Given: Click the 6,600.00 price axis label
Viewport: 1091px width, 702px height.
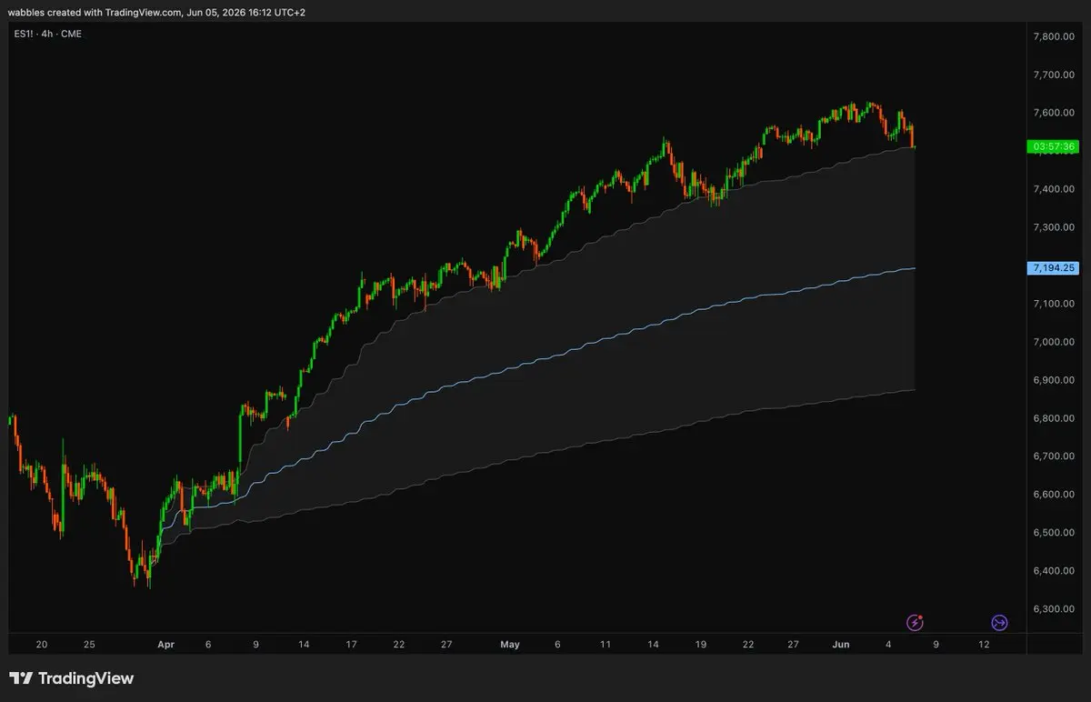Looking at the screenshot, I should point(1055,495).
